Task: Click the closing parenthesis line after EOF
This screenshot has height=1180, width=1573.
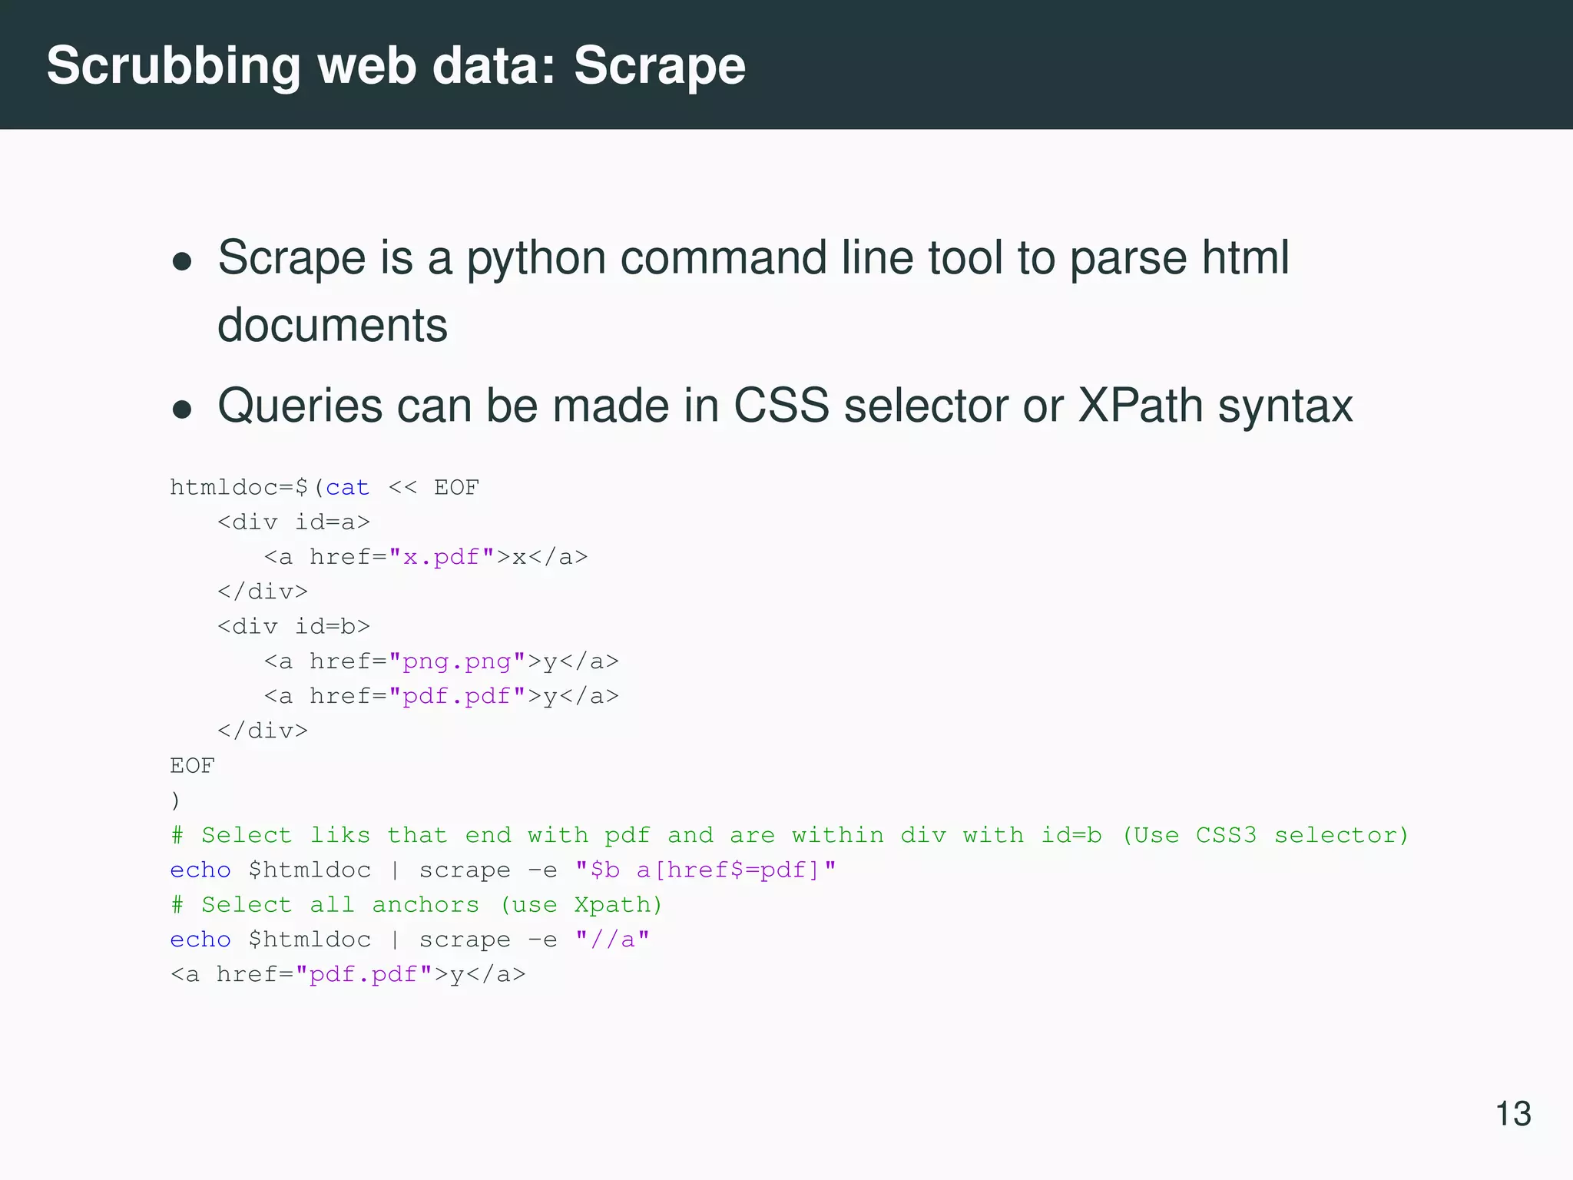Action: coord(176,800)
